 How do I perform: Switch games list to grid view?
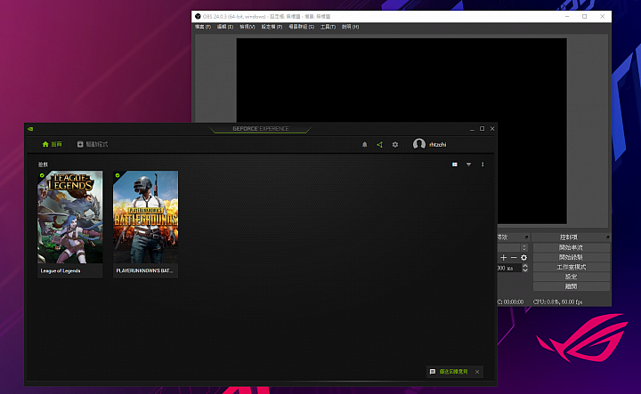tap(455, 165)
